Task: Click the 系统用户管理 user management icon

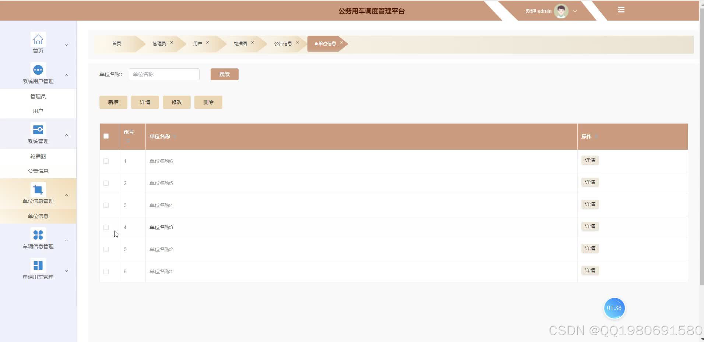Action: (x=38, y=70)
